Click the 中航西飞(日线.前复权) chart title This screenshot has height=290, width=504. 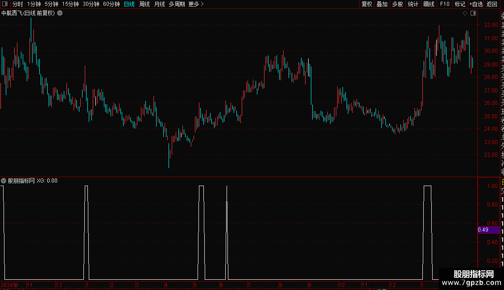tap(28, 13)
